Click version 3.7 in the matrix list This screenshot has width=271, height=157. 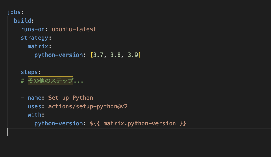pos(98,55)
